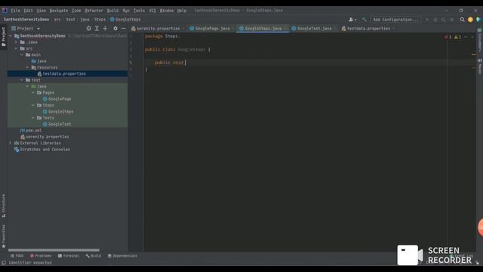Viewport: 483px width, 272px height.
Task: Click the Search Everywhere magnifier icon
Action: pos(462,20)
